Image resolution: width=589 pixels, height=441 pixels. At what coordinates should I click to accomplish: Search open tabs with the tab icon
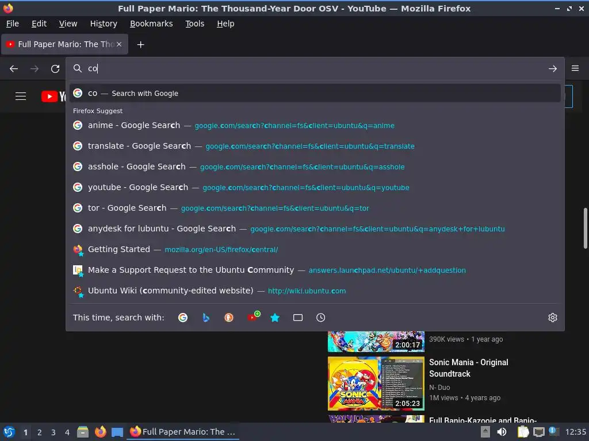coord(298,318)
